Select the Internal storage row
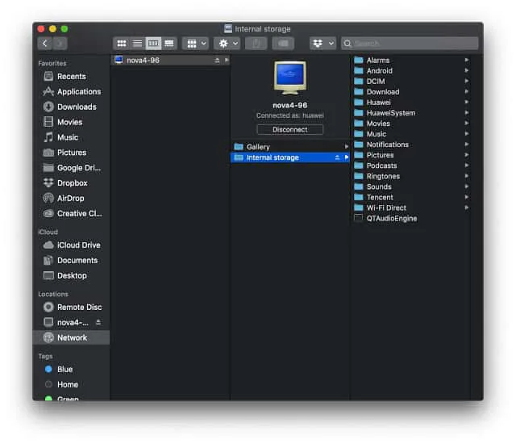 [x=290, y=157]
